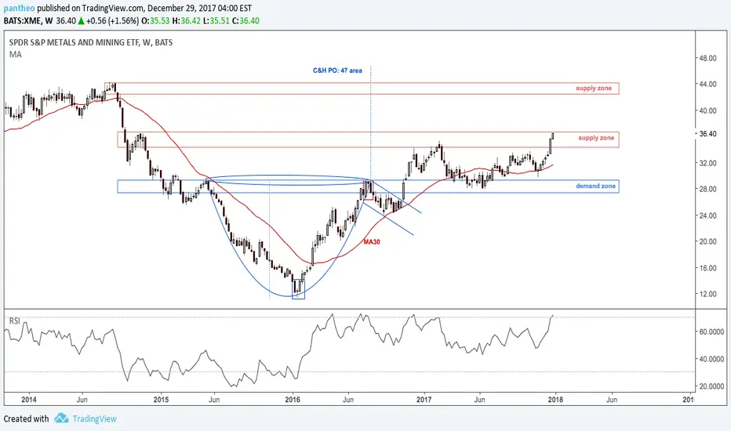Click the +0.56 (+1.56%) change value
Screen dimensions: 731x431
coord(112,20)
